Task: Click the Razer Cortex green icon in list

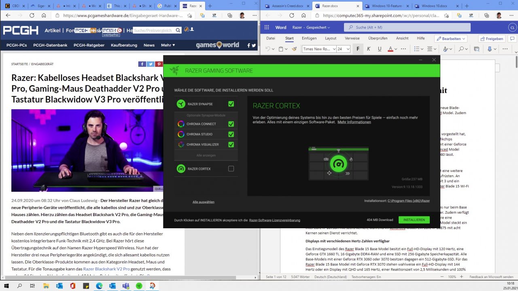Action: click(181, 169)
